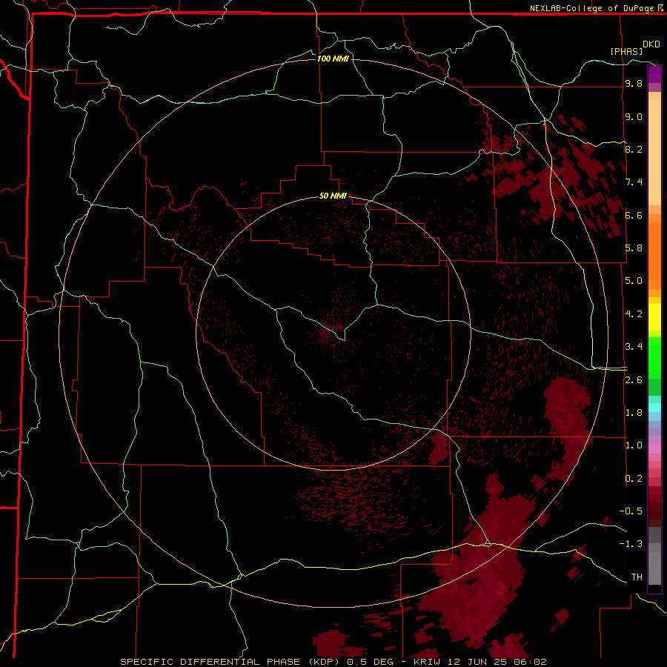Click the 7.4 value on the color scale
This screenshot has height=667, width=667.
[634, 182]
